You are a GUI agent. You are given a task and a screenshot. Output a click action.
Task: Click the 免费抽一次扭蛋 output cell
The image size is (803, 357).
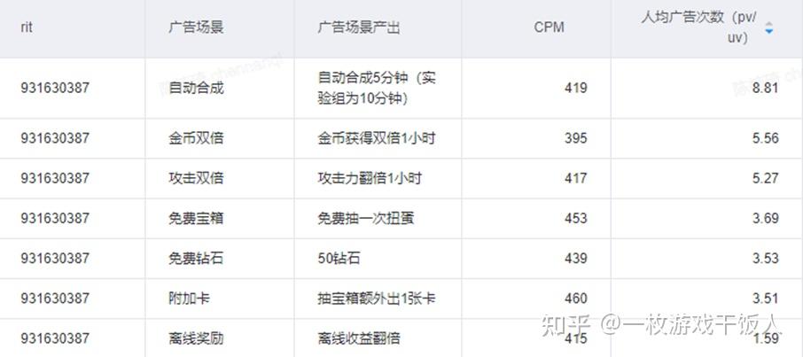366,218
